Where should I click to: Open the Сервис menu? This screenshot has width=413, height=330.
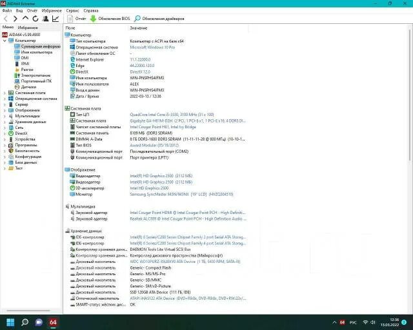[x=72, y=10]
